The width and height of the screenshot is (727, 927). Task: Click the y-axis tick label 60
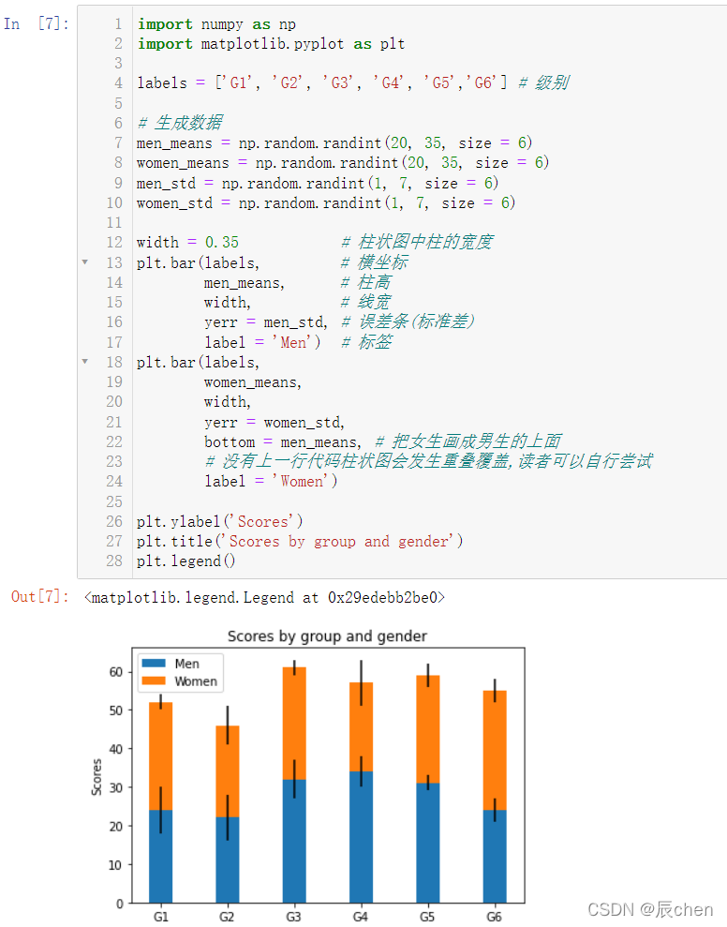[x=116, y=672]
